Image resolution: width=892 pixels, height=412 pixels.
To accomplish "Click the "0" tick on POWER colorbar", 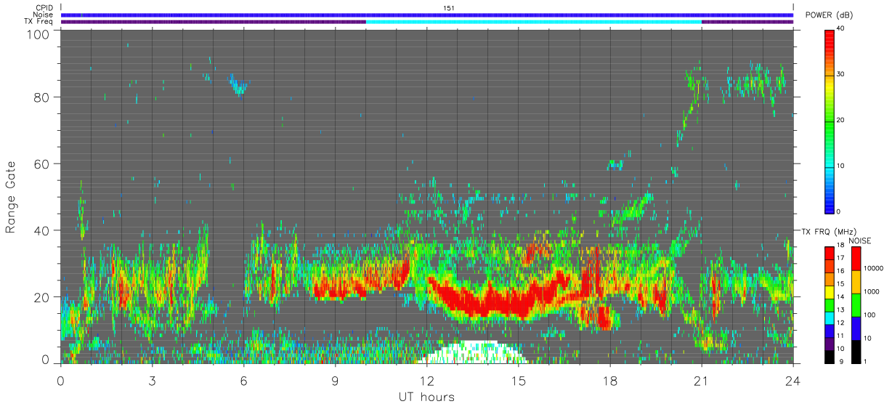I will (x=839, y=211).
